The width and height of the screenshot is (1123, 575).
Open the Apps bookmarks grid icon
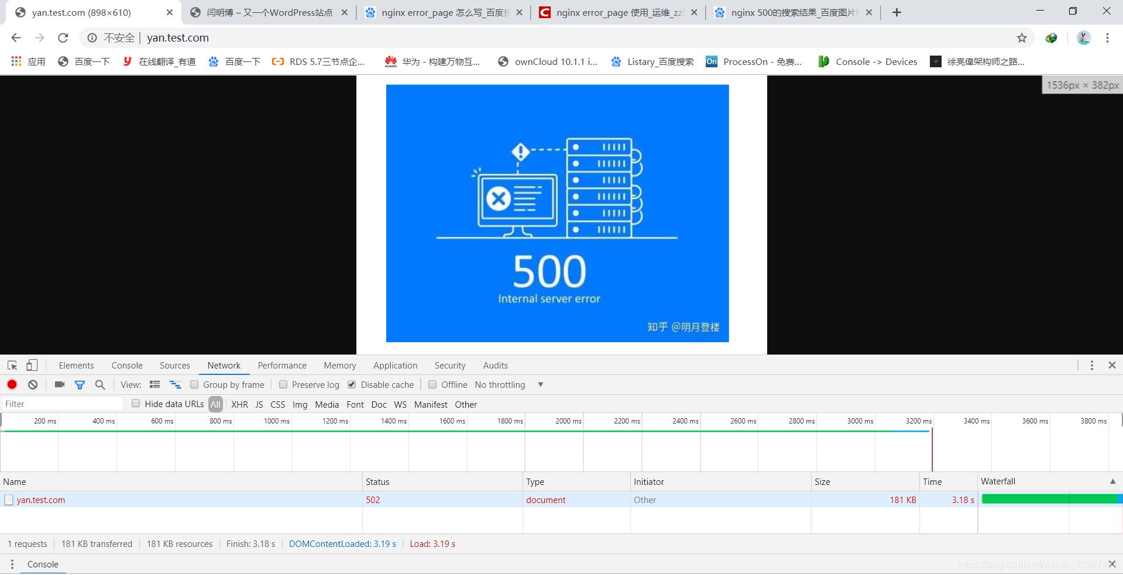16,61
